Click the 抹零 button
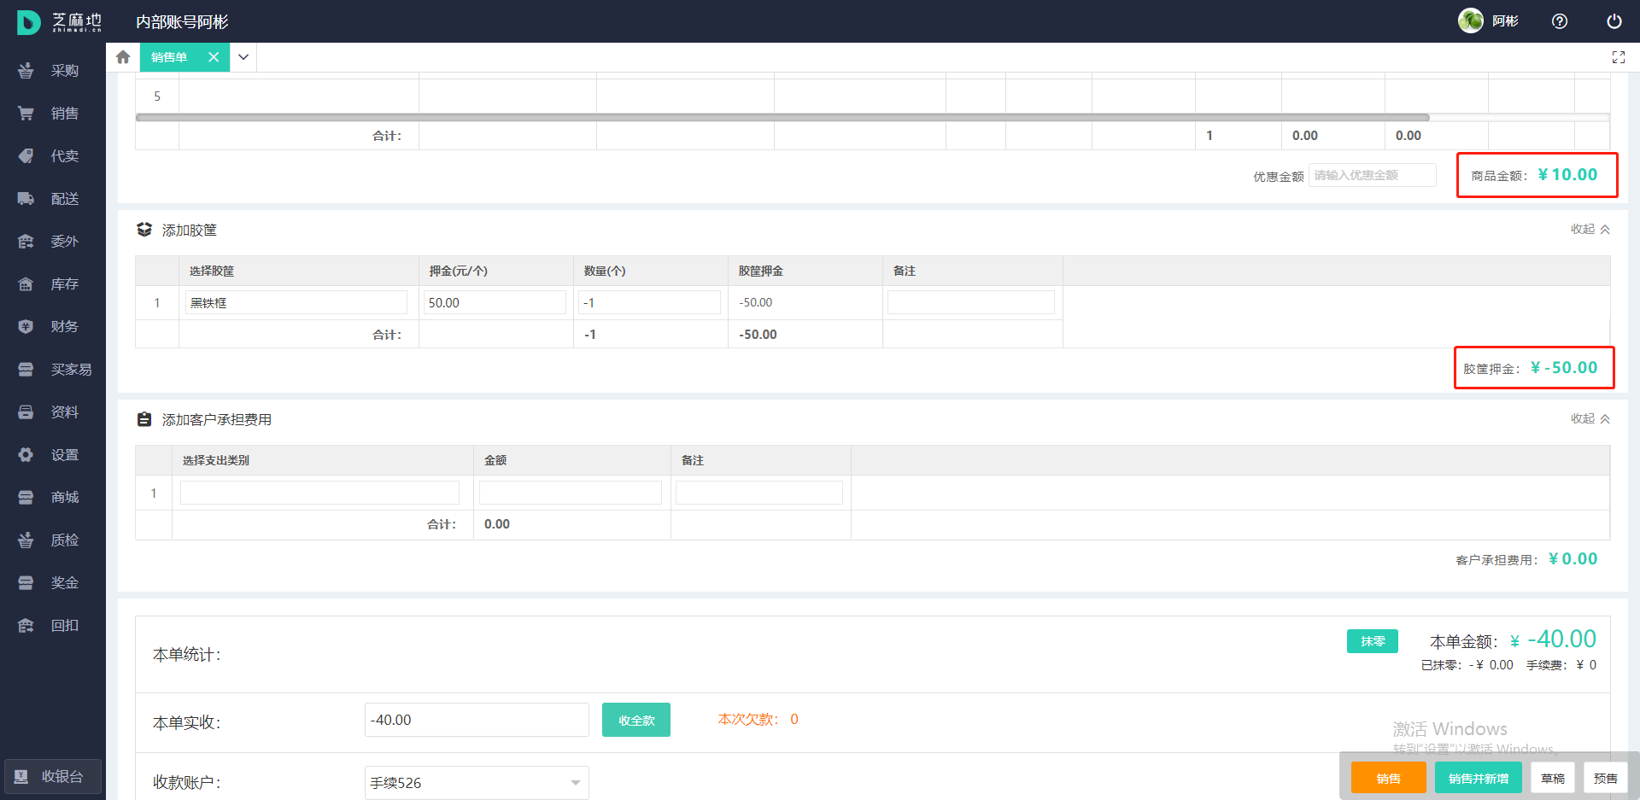Image resolution: width=1640 pixels, height=800 pixels. [x=1373, y=641]
